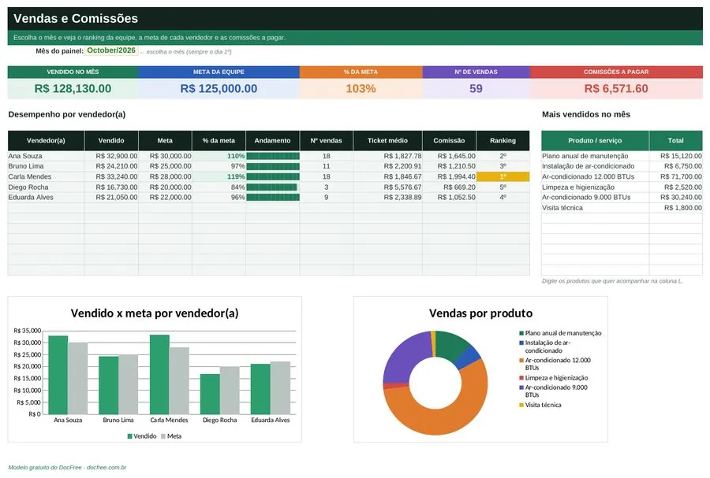Select Ar-condicionado 12.000 BTUs product row

622,176
